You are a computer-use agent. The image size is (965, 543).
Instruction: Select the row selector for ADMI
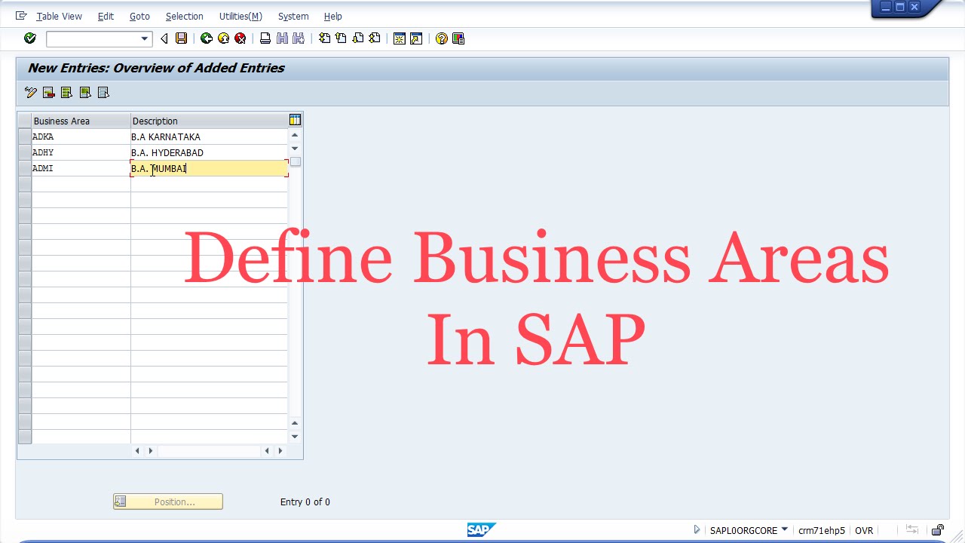coord(24,169)
